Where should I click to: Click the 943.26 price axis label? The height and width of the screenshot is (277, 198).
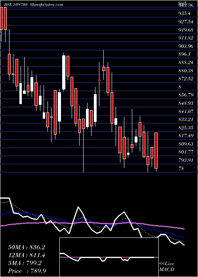186,6
